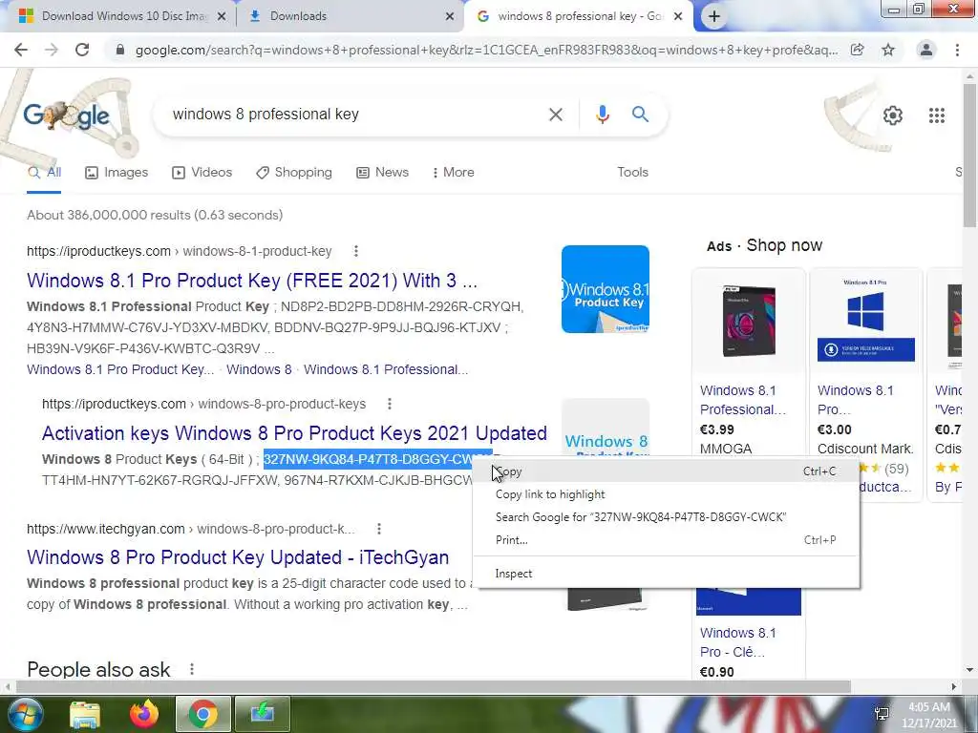Follow the Windows 8 sitelink
Image resolution: width=978 pixels, height=733 pixels.
click(x=259, y=369)
